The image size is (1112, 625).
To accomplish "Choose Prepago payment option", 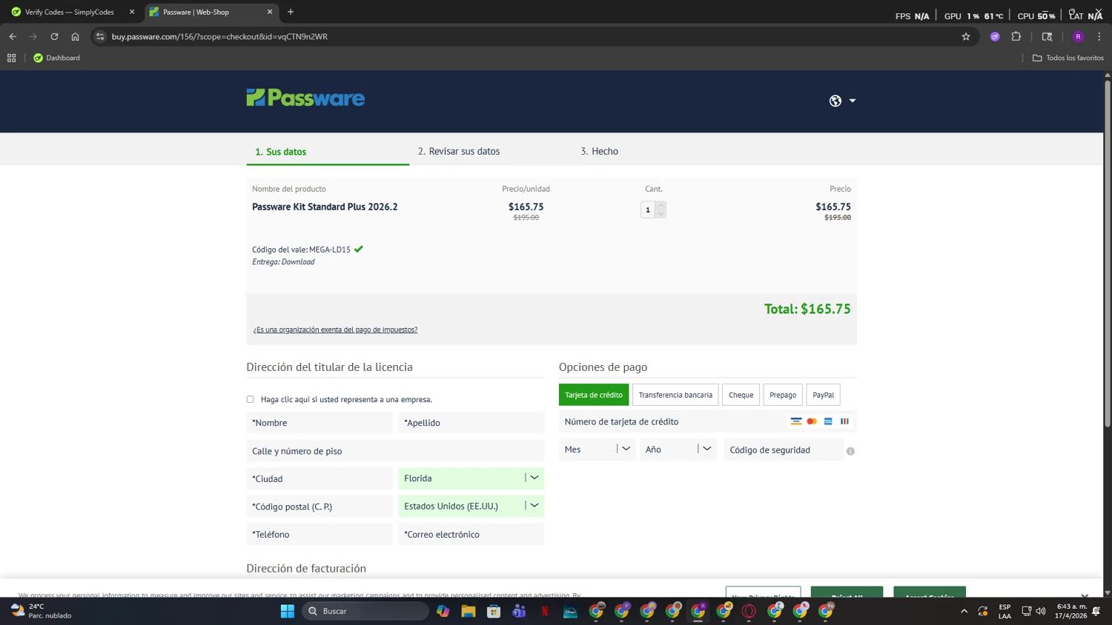I will [783, 395].
